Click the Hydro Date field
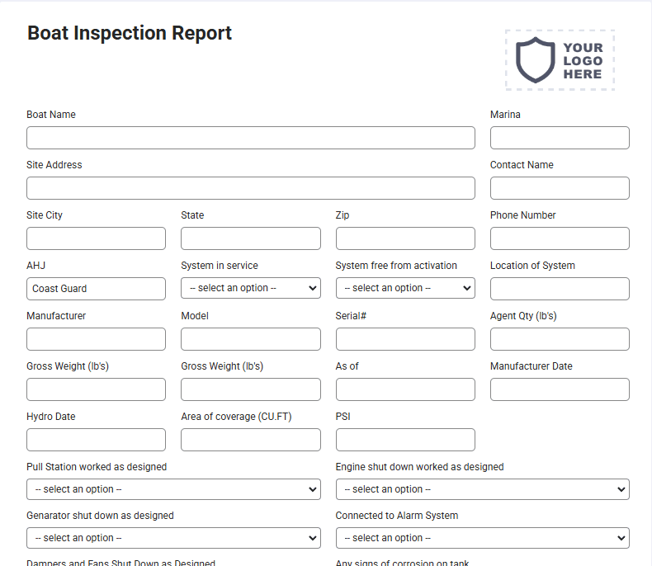The image size is (652, 566). click(96, 439)
